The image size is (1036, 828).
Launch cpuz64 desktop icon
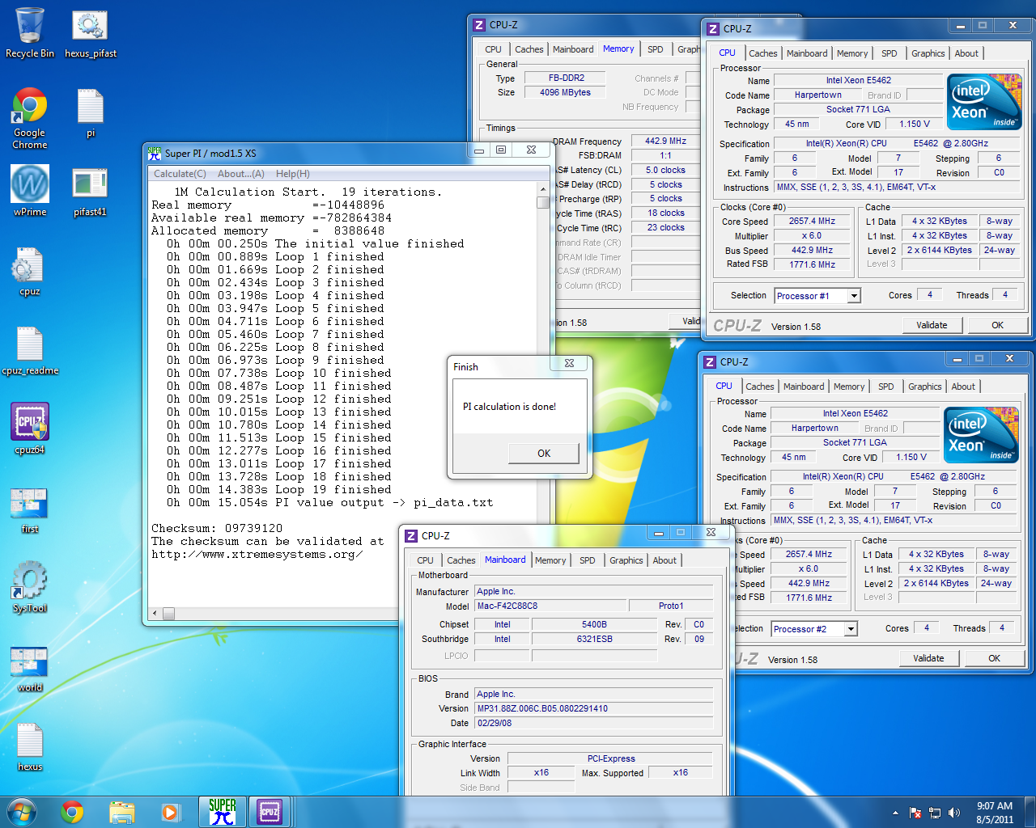point(30,429)
